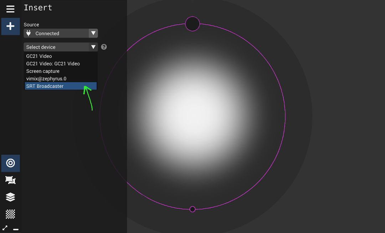Open the Geometry view icon

pyautogui.click(x=10, y=180)
